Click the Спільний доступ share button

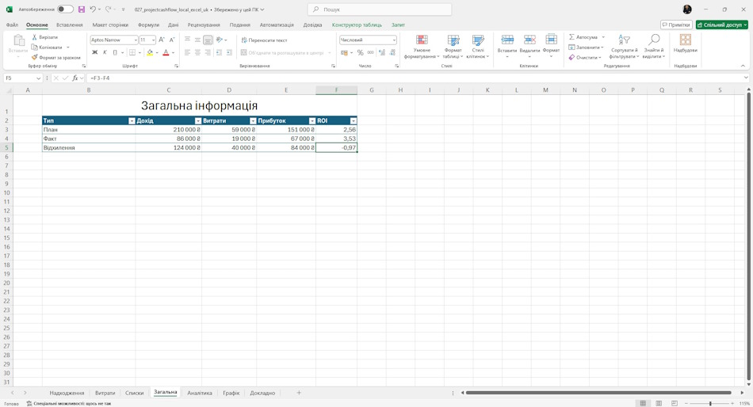(x=722, y=25)
